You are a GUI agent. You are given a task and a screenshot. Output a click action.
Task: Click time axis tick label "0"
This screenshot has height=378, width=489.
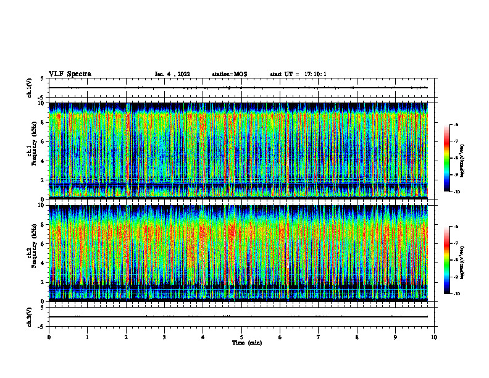click(49, 337)
